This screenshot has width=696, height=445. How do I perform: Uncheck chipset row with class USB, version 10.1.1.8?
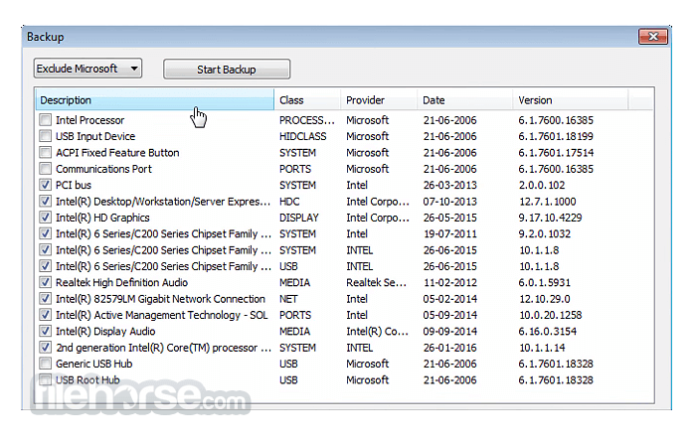46,266
